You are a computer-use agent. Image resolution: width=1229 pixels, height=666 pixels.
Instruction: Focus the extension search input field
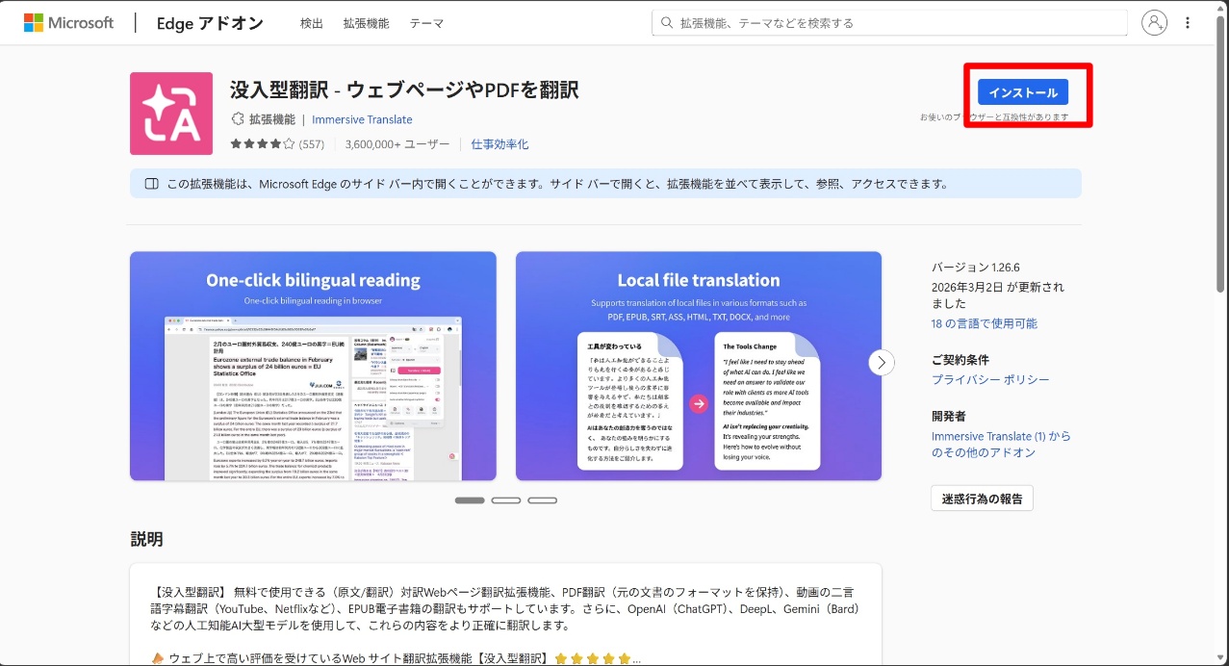[895, 23]
